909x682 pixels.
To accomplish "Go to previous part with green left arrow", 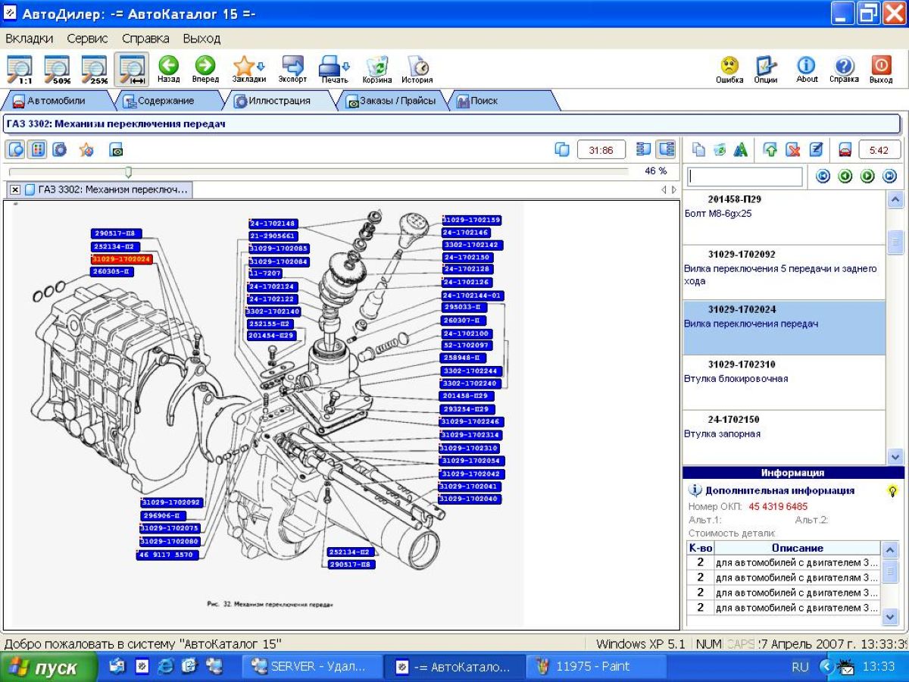I will tap(845, 177).
